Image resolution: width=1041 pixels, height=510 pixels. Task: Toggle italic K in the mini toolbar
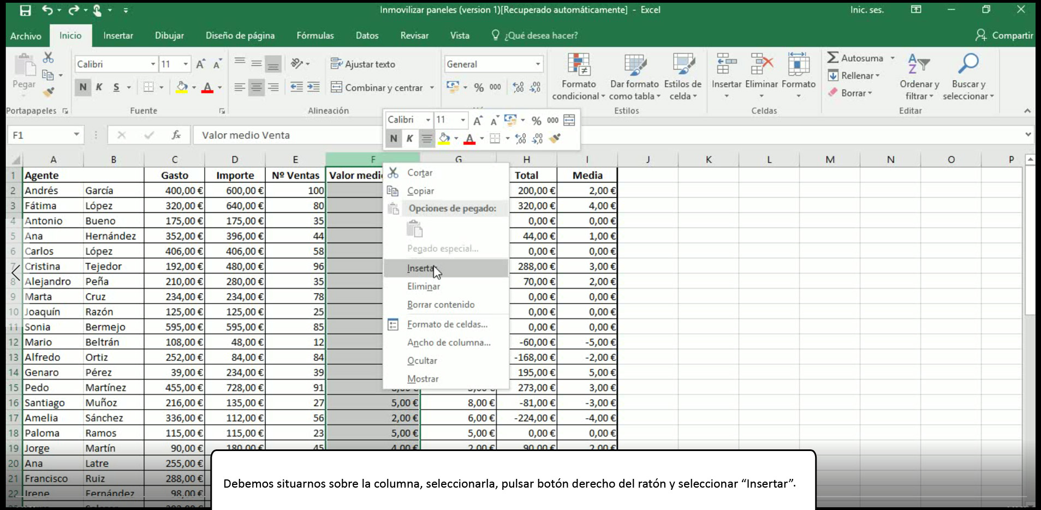point(409,139)
